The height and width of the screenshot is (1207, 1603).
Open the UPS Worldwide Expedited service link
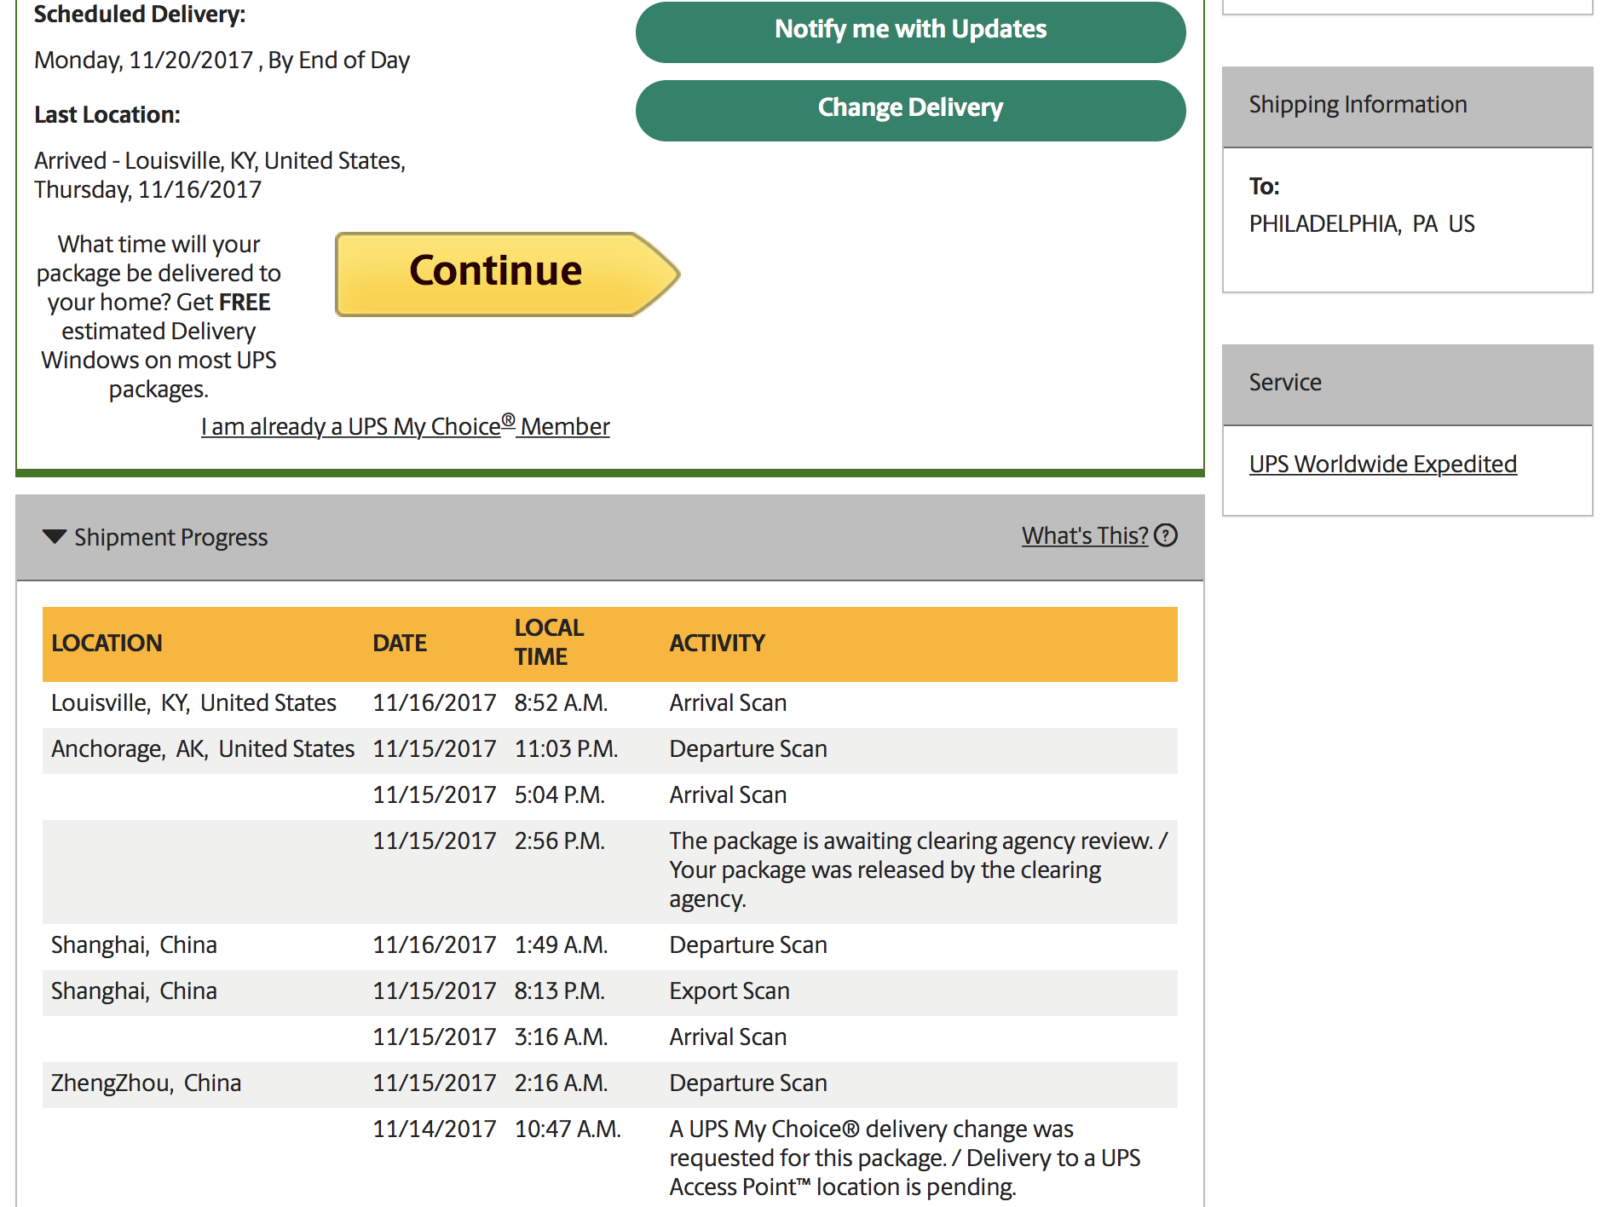[x=1383, y=464]
